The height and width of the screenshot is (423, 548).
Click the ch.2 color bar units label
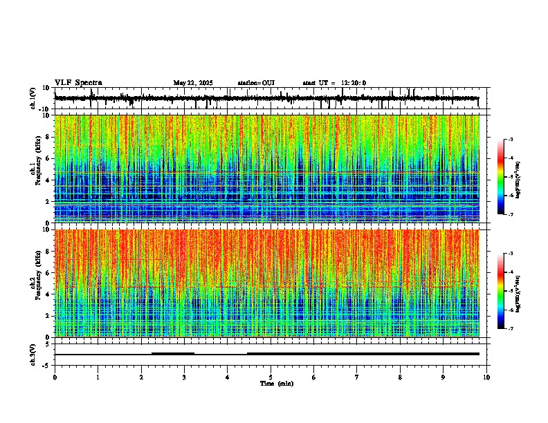coord(518,294)
